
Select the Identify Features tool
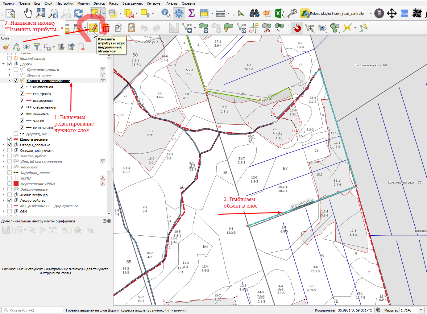[x=166, y=13]
